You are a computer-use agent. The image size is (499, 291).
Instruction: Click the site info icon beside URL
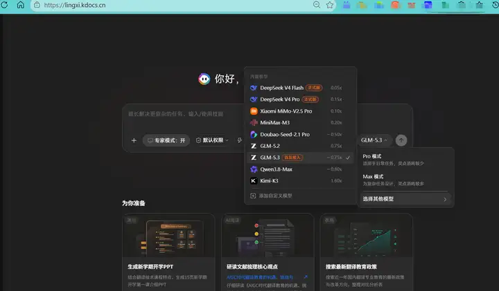(37, 5)
